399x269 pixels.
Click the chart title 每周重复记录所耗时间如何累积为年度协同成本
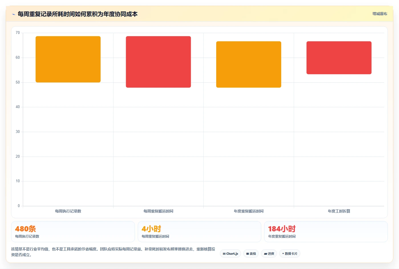[78, 14]
